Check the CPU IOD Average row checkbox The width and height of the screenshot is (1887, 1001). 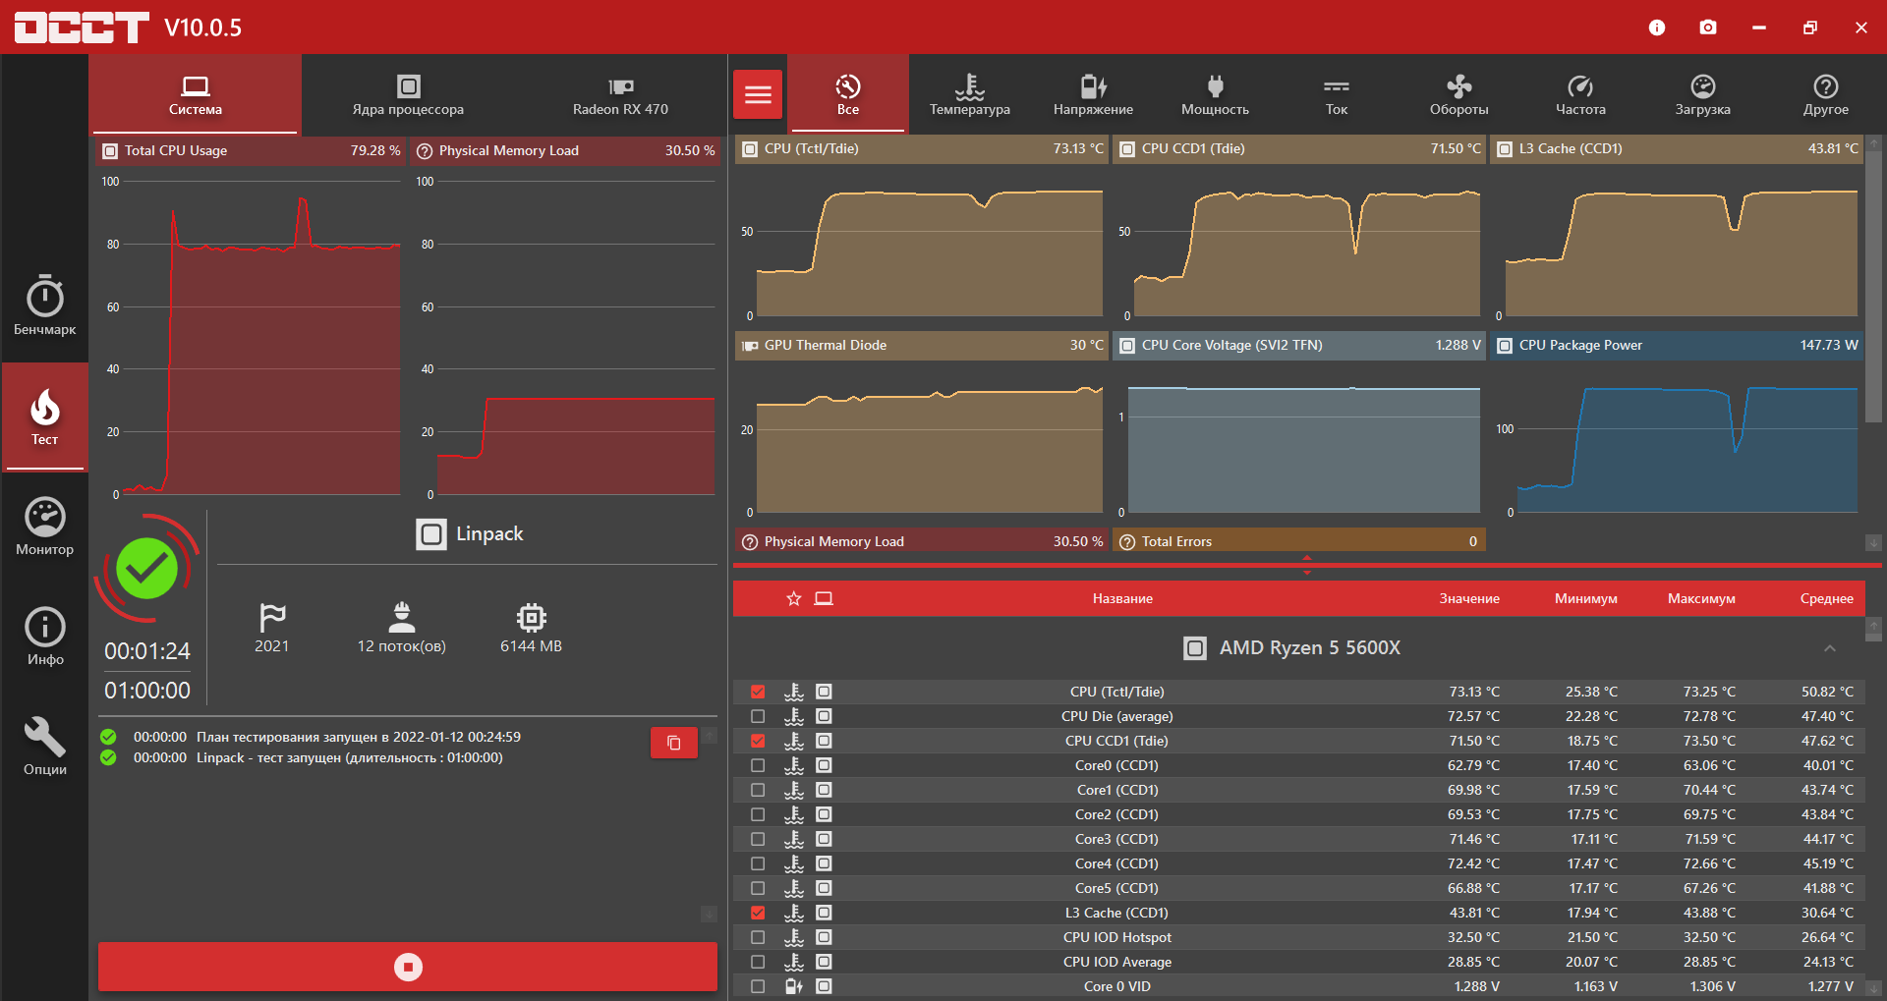(758, 962)
